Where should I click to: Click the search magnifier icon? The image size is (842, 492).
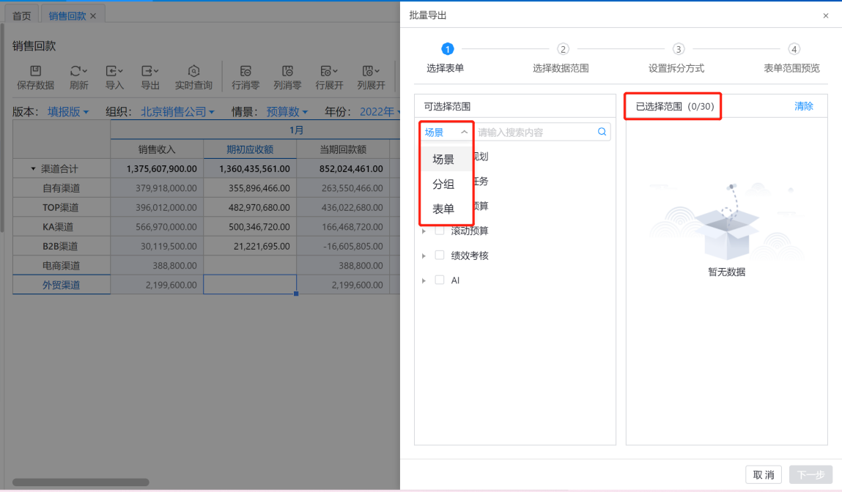coord(602,133)
